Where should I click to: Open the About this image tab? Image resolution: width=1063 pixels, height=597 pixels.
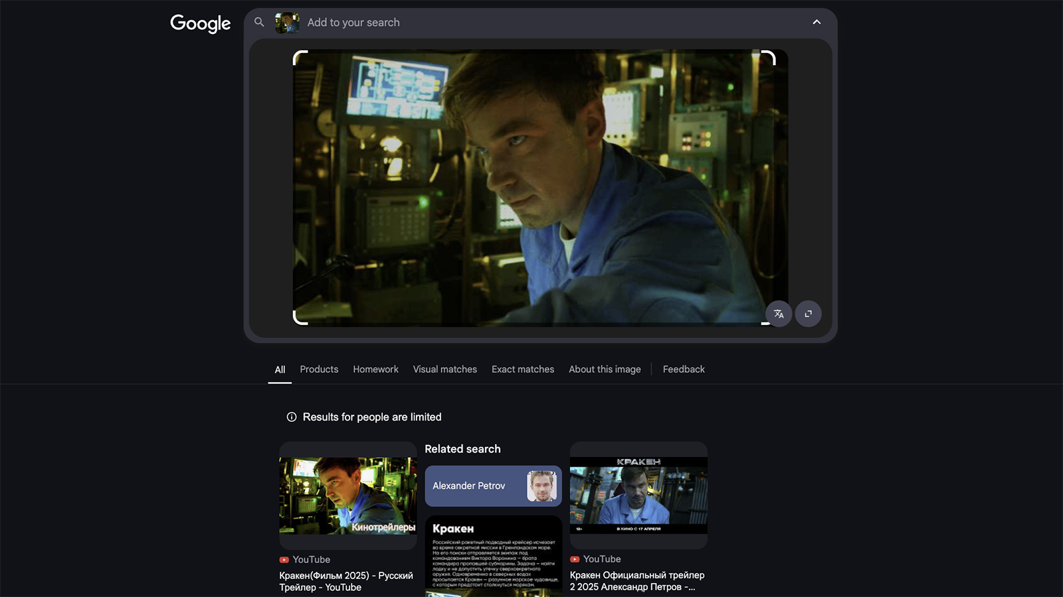(x=605, y=369)
